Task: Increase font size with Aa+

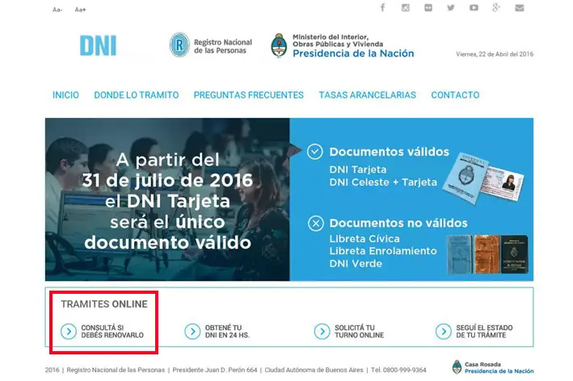Action: click(x=80, y=10)
